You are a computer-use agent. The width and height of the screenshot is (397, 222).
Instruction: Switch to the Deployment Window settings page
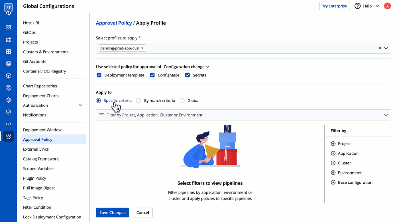pos(42,130)
